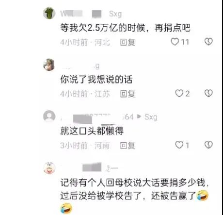The height and width of the screenshot is (215, 223).
Task: Reply to the 河北 comment via 回复
Action: pos(127,42)
